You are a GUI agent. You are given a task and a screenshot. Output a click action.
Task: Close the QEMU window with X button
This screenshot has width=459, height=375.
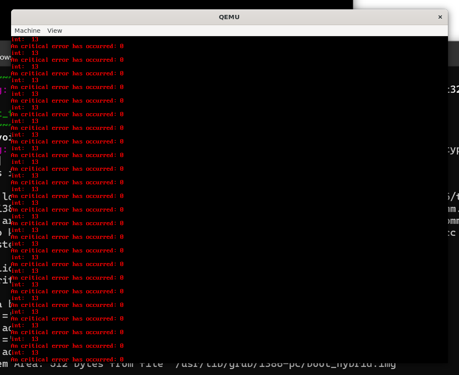[440, 17]
